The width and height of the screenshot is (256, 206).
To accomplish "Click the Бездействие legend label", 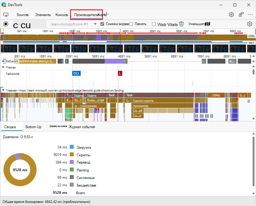I will pyautogui.click(x=86, y=185).
